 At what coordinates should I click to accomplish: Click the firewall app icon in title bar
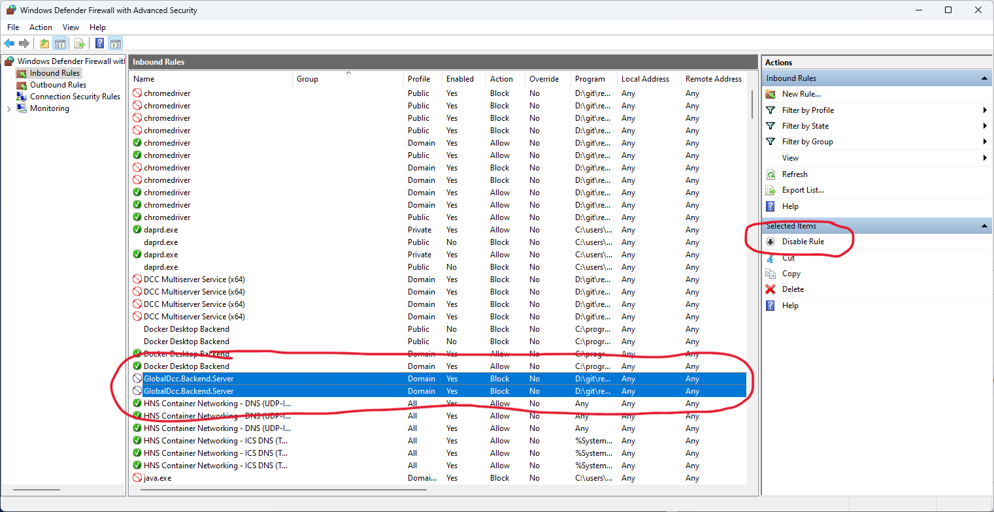(x=10, y=10)
